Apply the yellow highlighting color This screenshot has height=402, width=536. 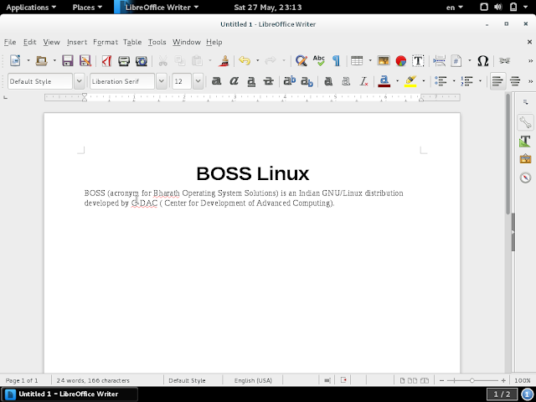410,81
